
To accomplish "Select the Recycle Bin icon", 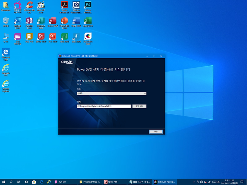I will click(6, 22).
